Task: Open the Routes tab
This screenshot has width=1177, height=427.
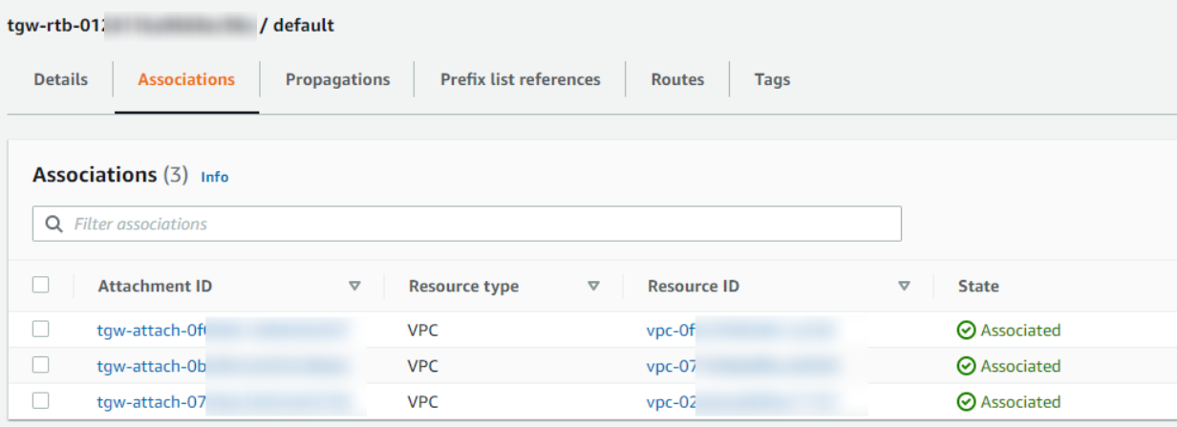Action: 677,80
